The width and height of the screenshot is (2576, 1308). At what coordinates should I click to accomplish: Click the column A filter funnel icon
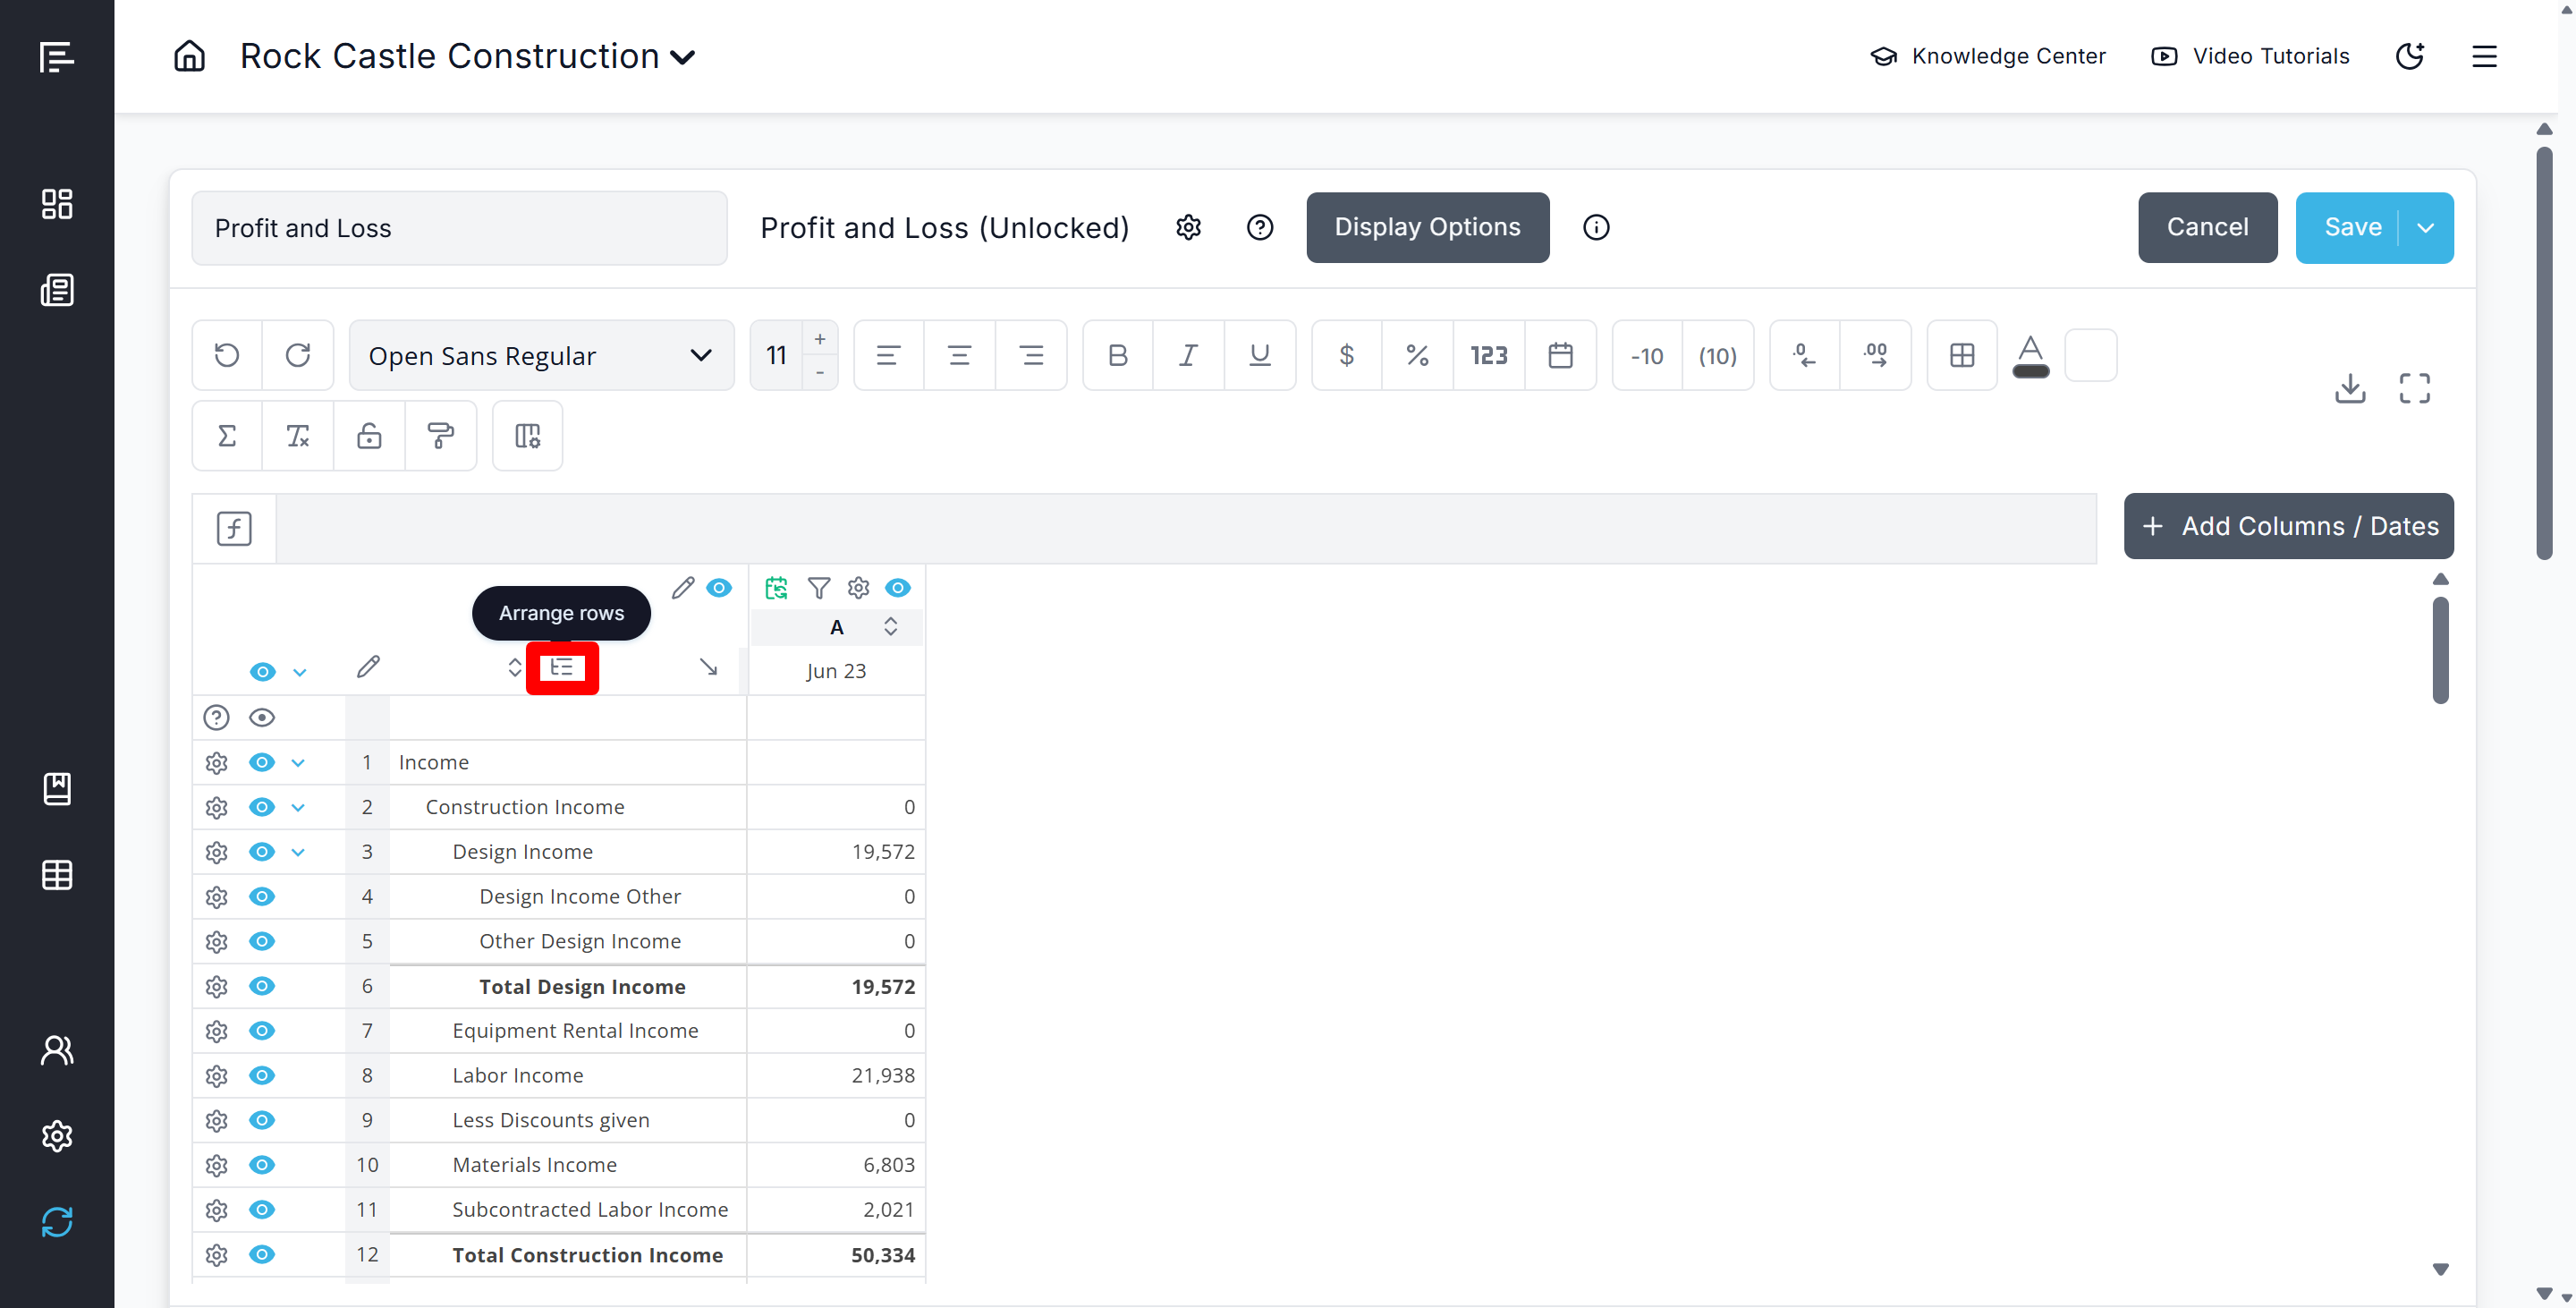pyautogui.click(x=818, y=588)
